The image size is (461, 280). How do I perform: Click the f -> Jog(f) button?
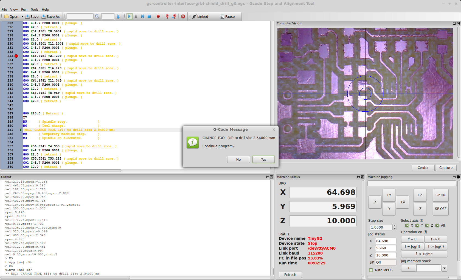pos(436,247)
